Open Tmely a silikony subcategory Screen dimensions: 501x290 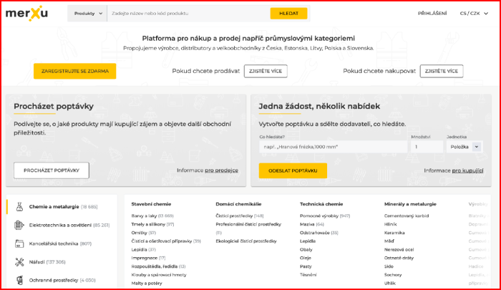coord(152,224)
